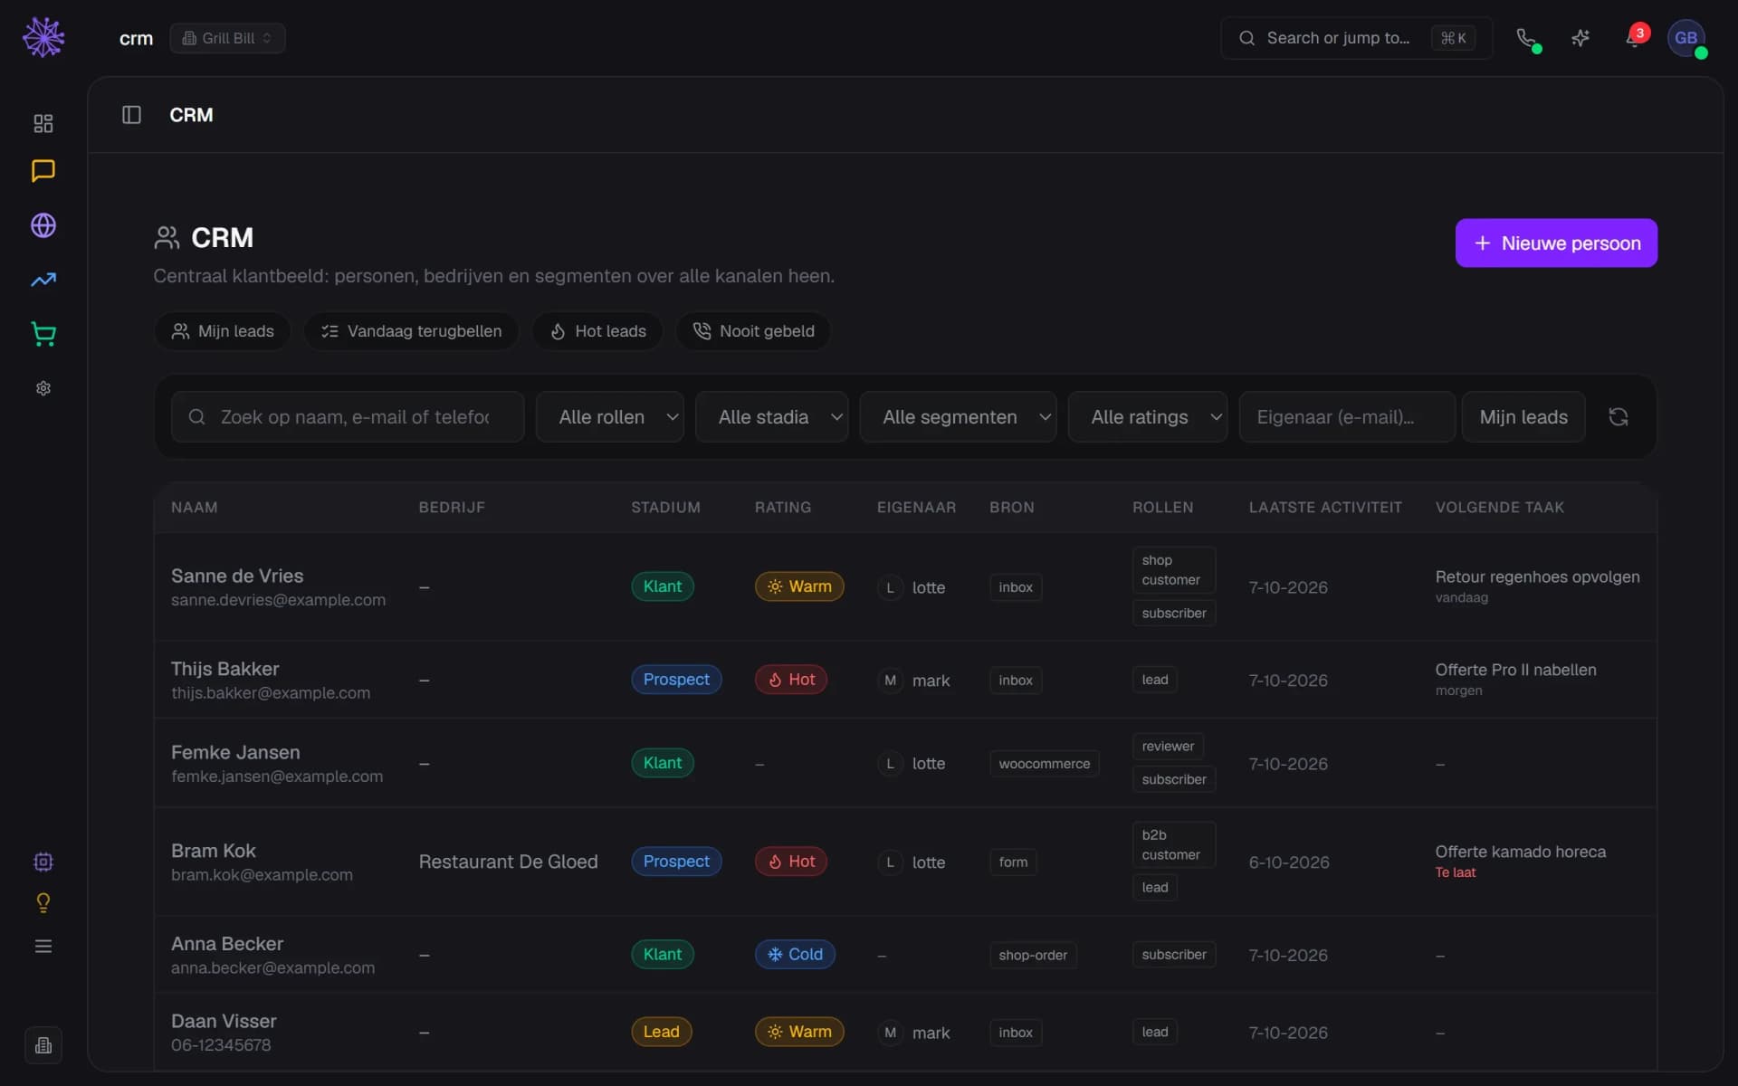Click the Zoek op naam search field
Screen dimensions: 1738x1086
point(348,416)
